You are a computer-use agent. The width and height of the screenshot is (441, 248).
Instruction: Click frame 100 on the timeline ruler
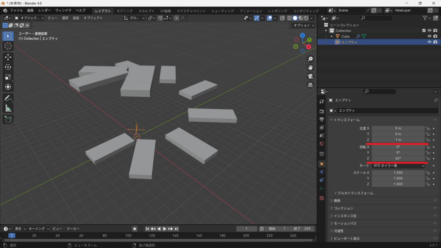[x=128, y=236]
